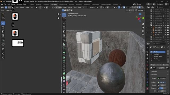Viewport: 170px width, 95px height.
Task: Select the Inset Faces tool
Action: point(64,57)
